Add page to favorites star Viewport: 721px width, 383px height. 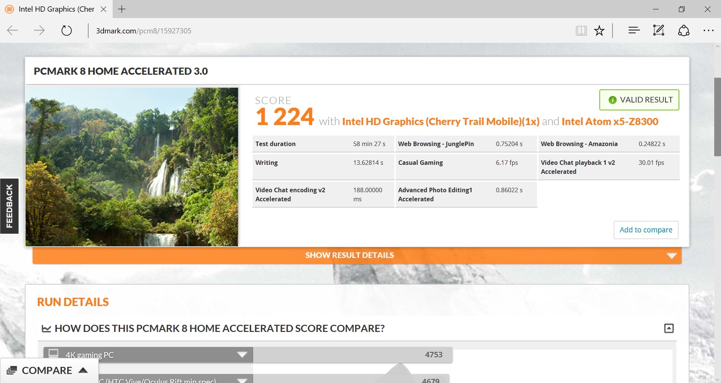[599, 31]
